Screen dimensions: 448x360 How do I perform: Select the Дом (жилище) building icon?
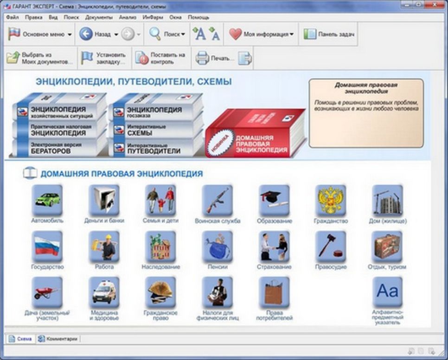[x=387, y=200]
